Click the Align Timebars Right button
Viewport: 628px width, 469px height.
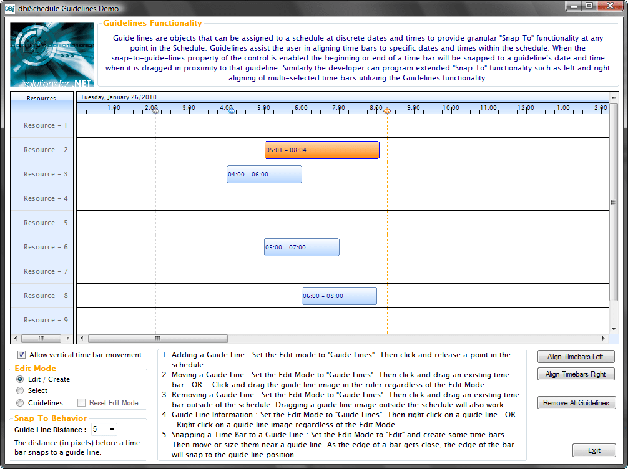coord(576,374)
